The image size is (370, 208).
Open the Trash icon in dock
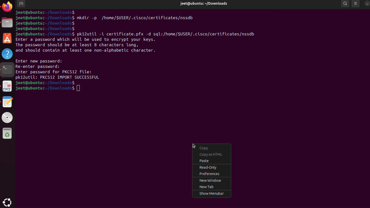(7, 133)
